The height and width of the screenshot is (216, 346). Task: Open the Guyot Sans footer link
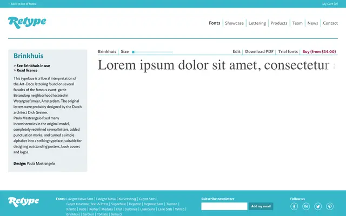point(147,199)
